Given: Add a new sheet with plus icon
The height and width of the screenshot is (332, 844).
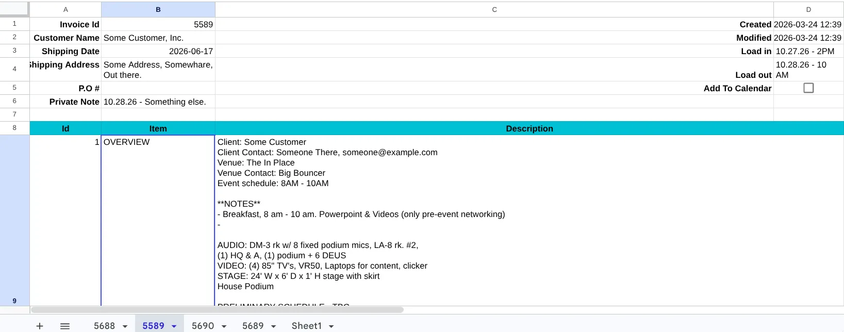Looking at the screenshot, I should 40,326.
